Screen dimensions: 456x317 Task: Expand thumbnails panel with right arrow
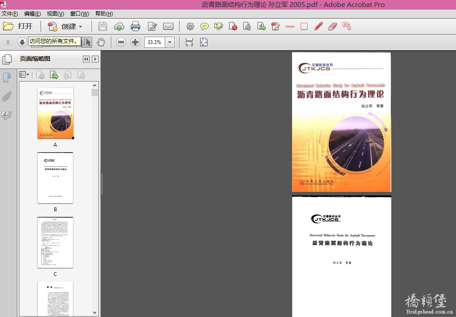95,59
